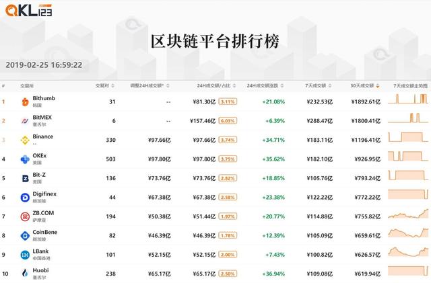Click the 区块链平台排行榜 title
Screen dimensions: 431x283
(215, 42)
